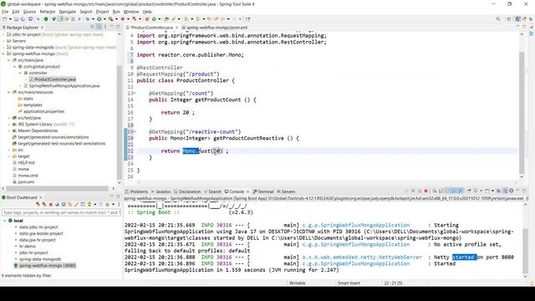Screen dimensions: 535x301
Task: Collapse the src/main/resources folder
Action: [x=9, y=92]
